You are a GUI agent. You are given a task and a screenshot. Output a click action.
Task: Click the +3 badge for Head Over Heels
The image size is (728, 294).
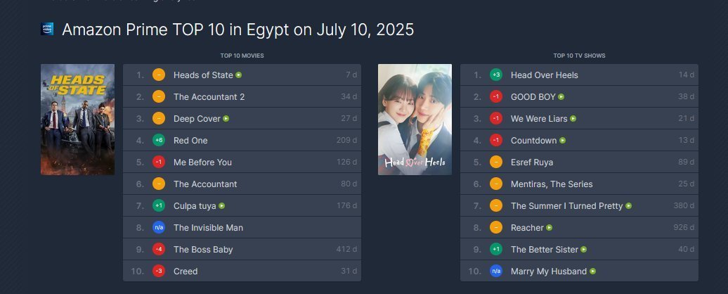(x=496, y=75)
